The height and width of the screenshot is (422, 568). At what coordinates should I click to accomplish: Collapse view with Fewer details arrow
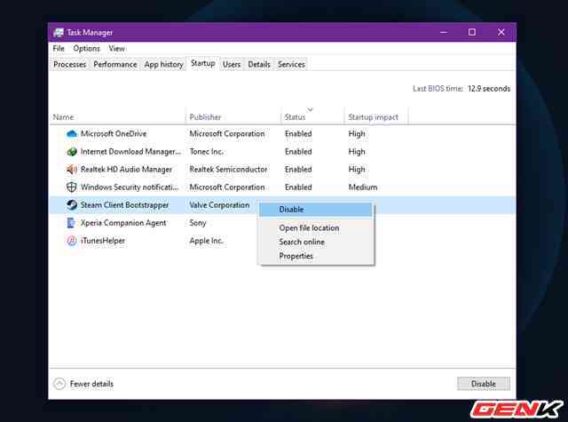coord(59,384)
